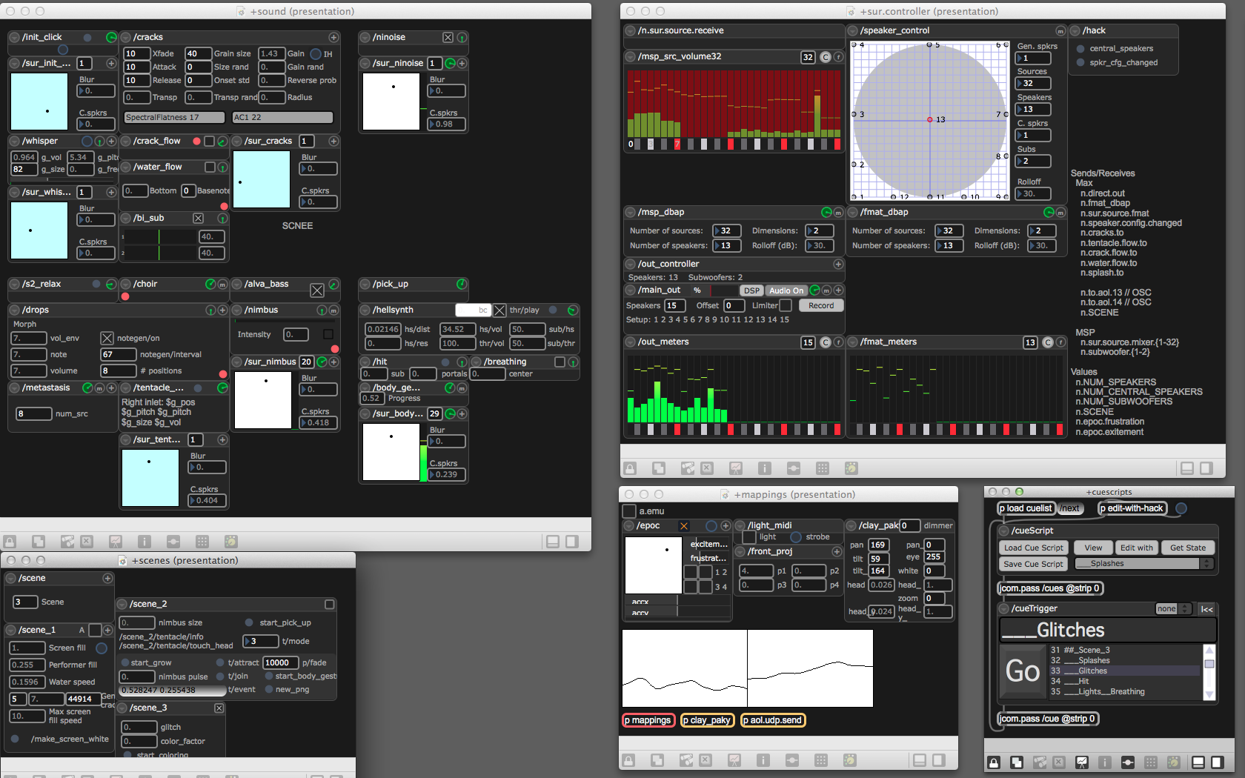Click the Get State button
This screenshot has width=1245, height=778.
click(x=1188, y=548)
